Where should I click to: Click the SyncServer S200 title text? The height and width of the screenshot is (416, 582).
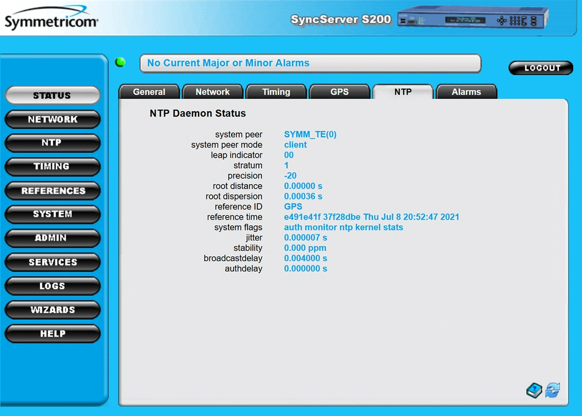click(x=341, y=19)
